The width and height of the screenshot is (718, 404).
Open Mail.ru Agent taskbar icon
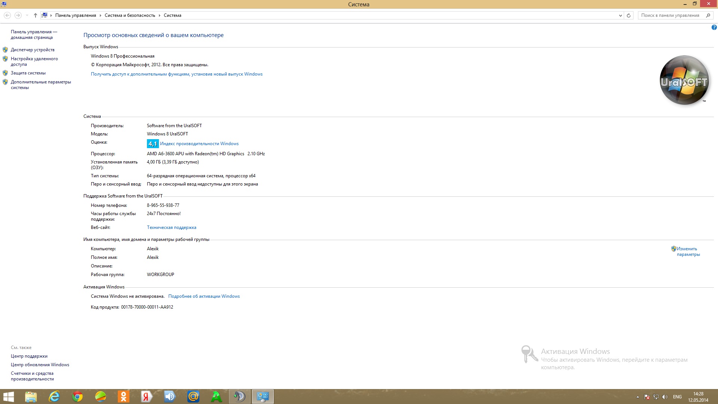(193, 397)
